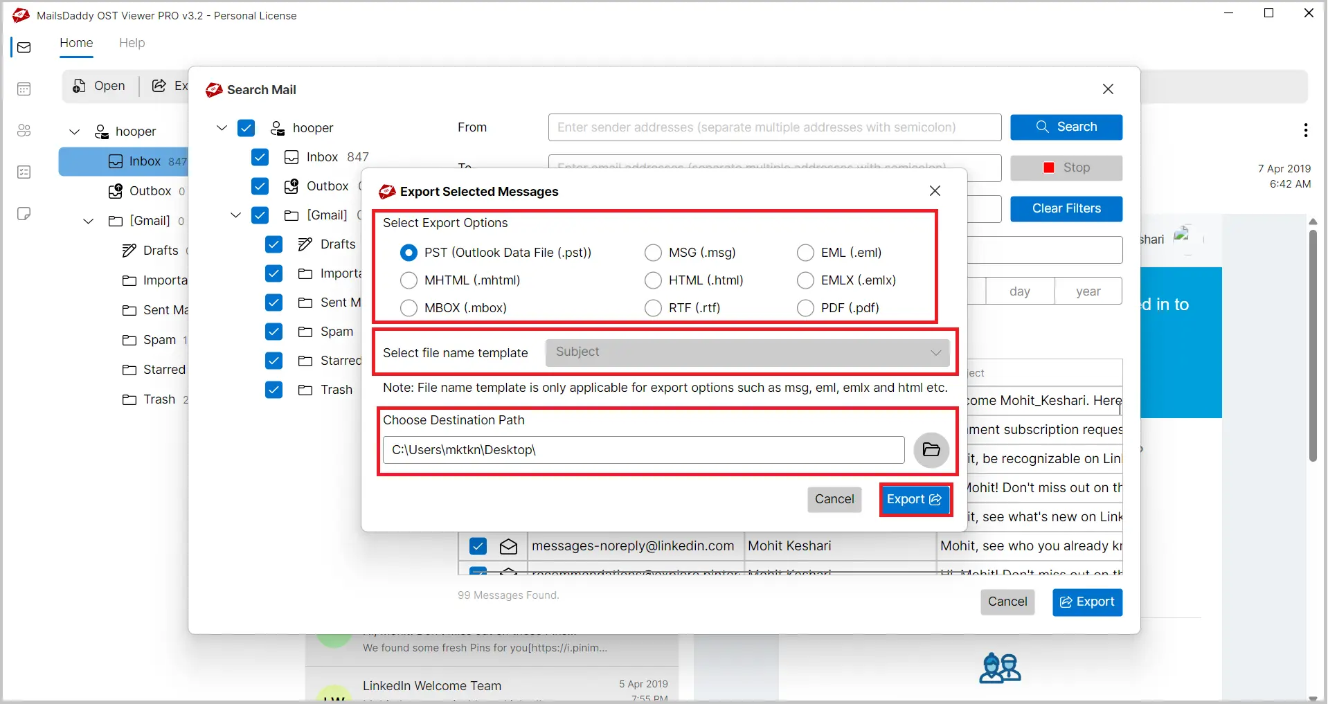
Task: Click Cancel button in Search Mail window
Action: pyautogui.click(x=1007, y=602)
